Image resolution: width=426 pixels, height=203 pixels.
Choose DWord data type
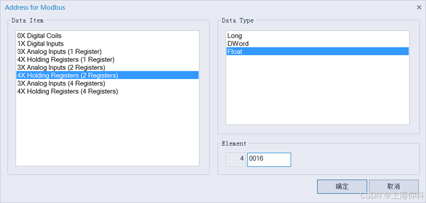coord(238,44)
